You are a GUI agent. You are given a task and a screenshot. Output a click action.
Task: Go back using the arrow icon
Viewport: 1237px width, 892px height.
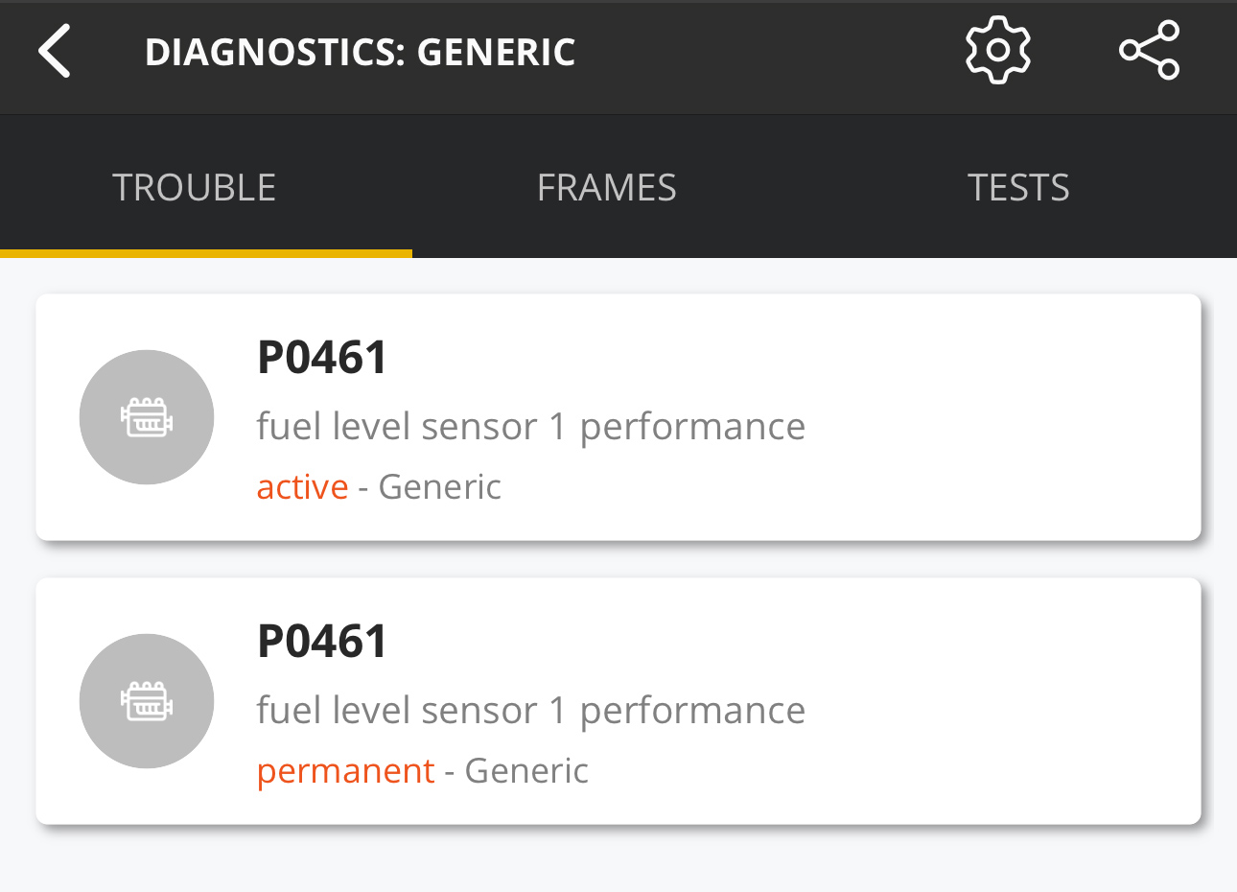click(56, 52)
